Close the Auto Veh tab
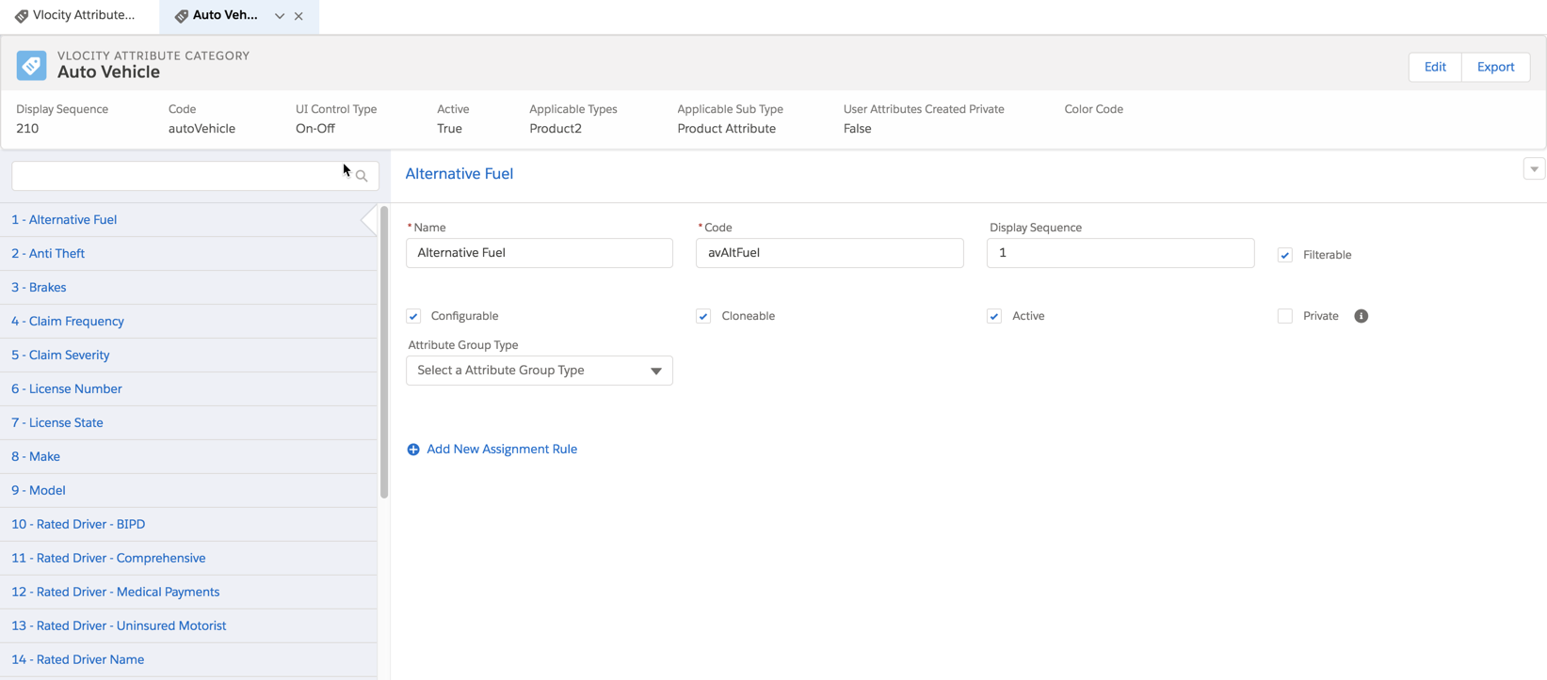Screen dimensions: 1547x680 click(298, 16)
